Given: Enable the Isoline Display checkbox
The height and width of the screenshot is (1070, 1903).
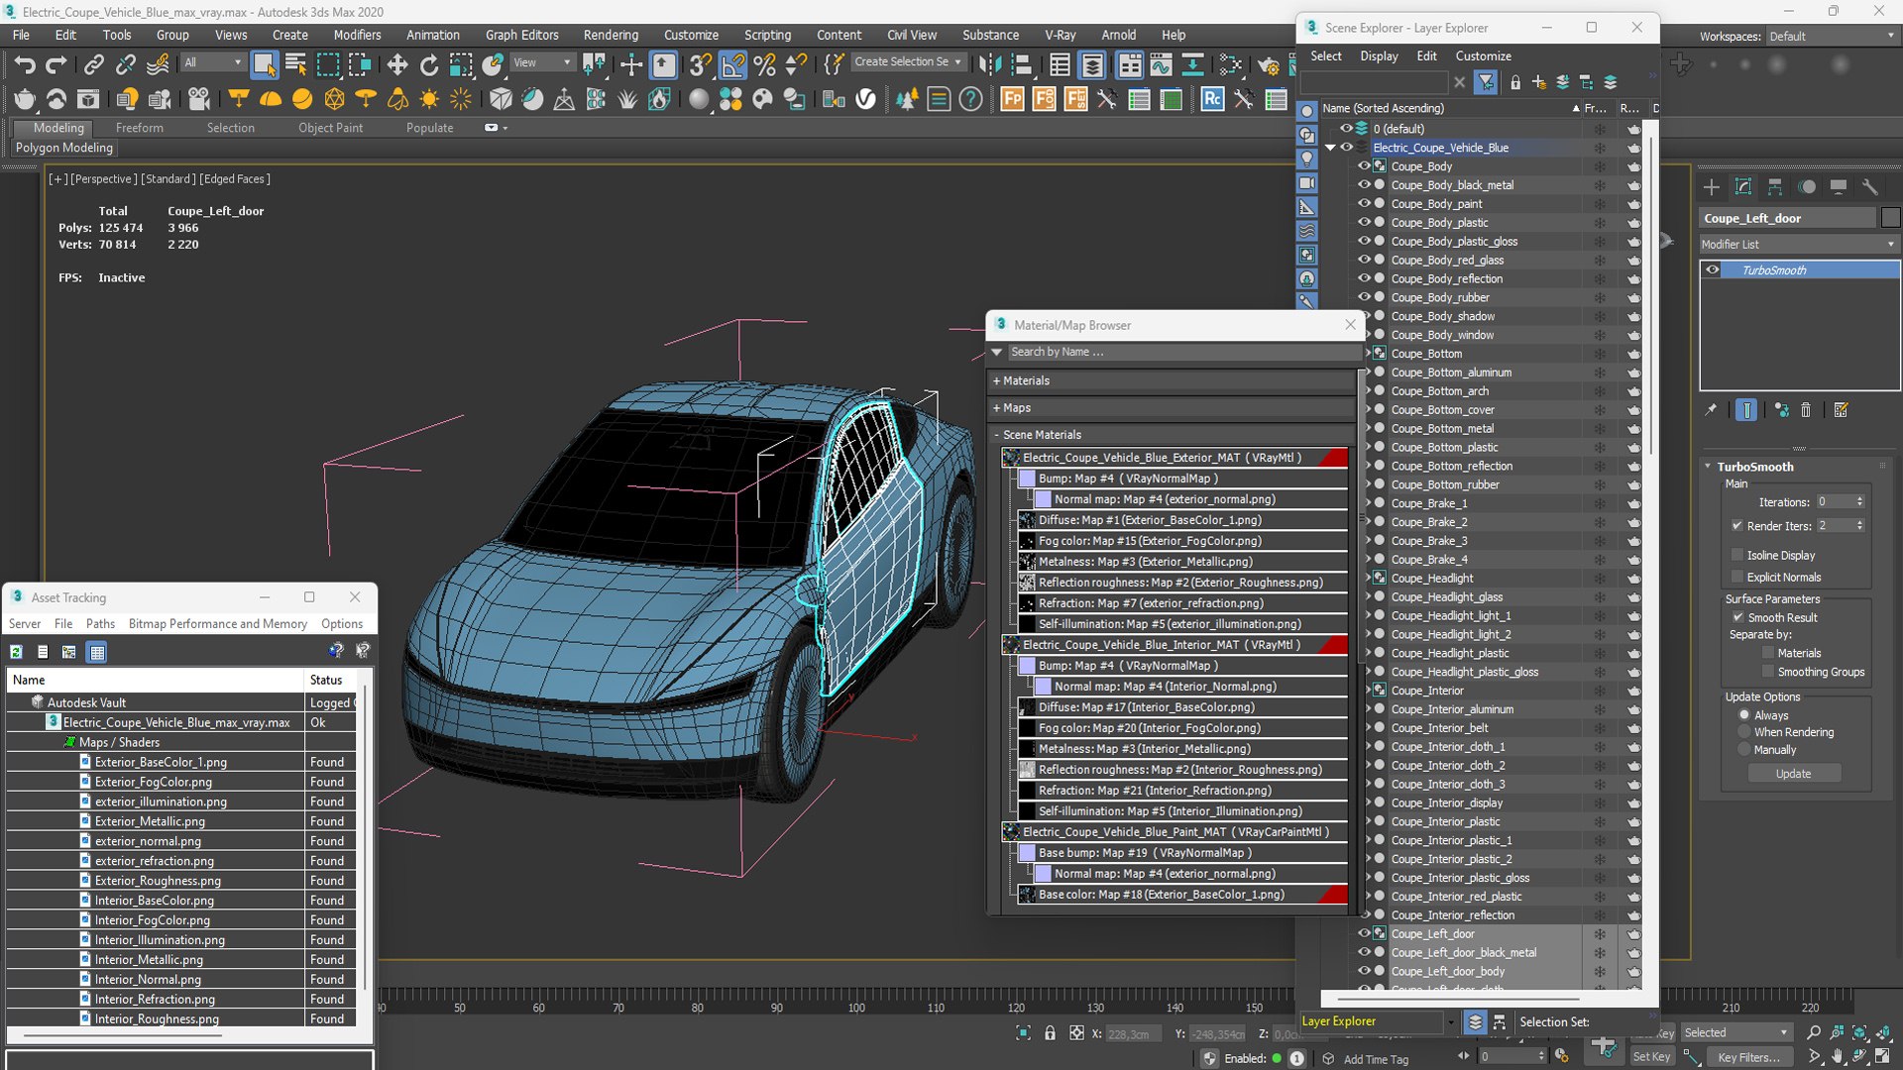Looking at the screenshot, I should pos(1737,555).
